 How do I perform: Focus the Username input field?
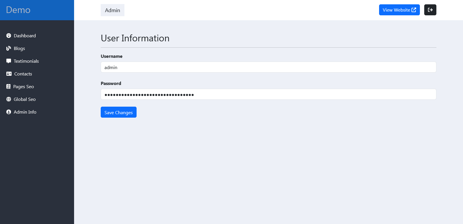coord(268,67)
